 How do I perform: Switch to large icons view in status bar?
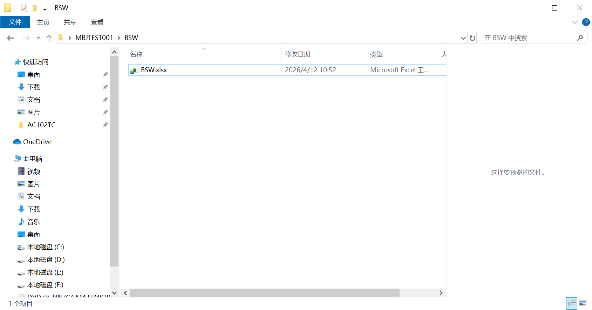pyautogui.click(x=583, y=303)
